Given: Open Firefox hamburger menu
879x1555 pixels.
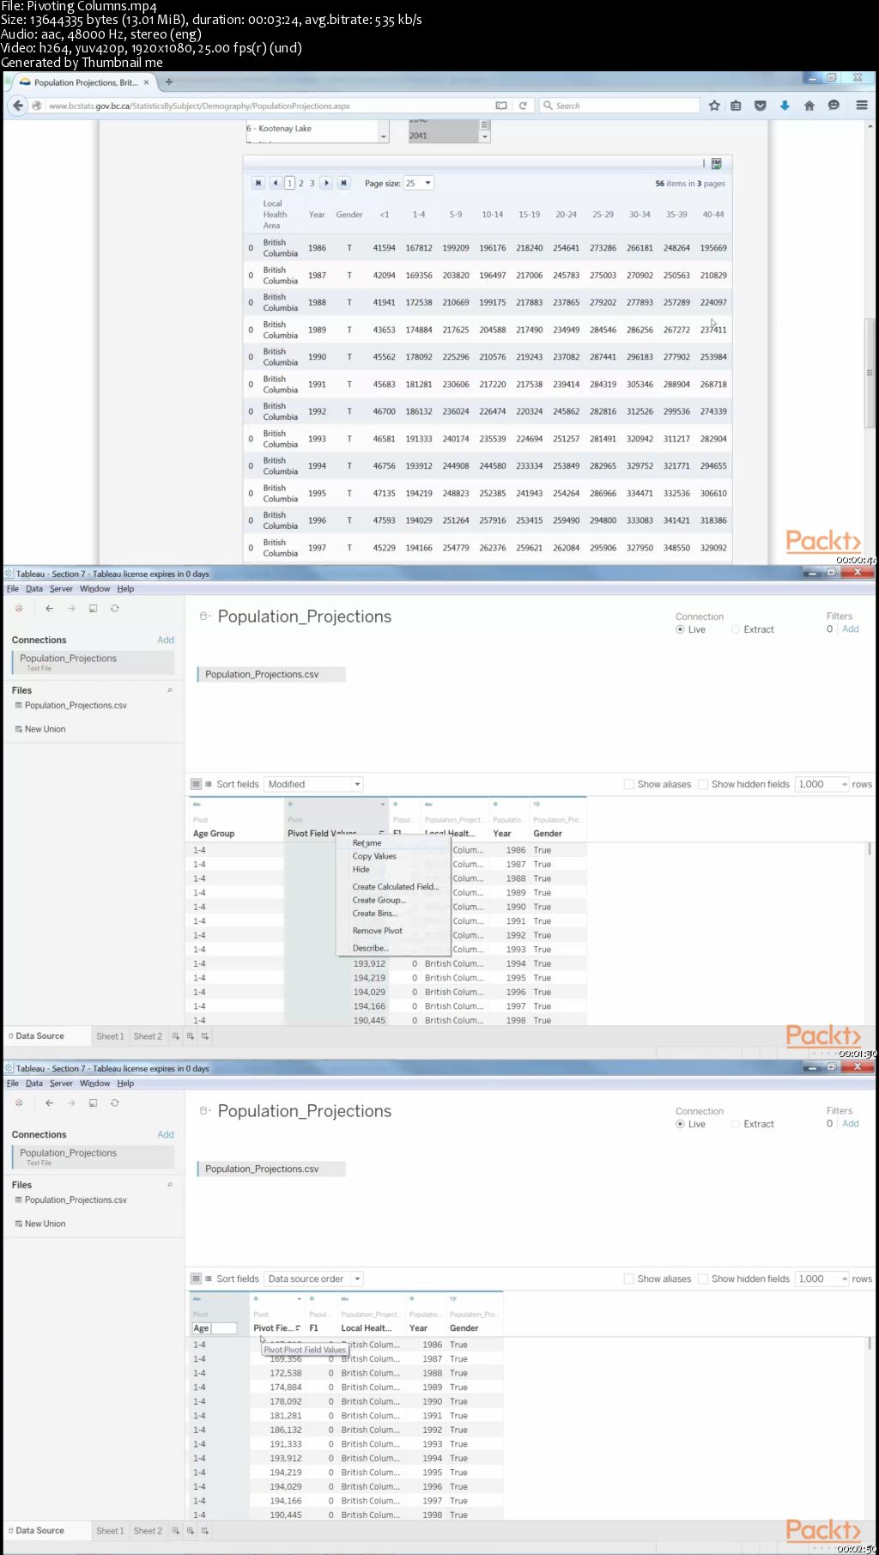Looking at the screenshot, I should pyautogui.click(x=862, y=106).
